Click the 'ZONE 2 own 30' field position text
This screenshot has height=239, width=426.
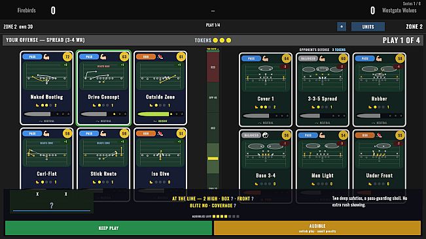point(18,27)
